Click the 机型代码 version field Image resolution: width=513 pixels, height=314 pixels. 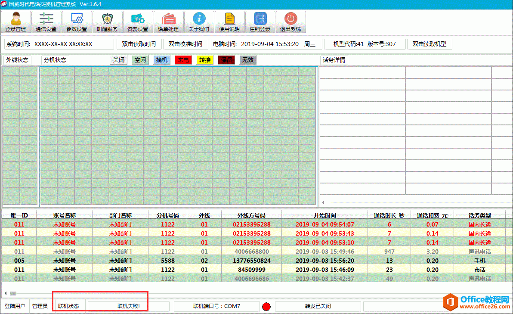(365, 44)
